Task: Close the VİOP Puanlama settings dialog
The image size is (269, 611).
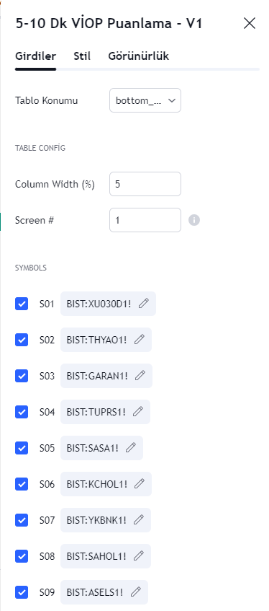Action: coord(249,23)
